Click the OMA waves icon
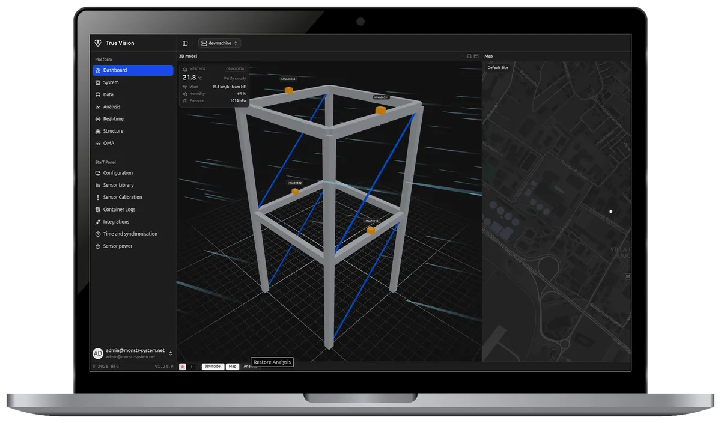721x423 pixels. 98,143
